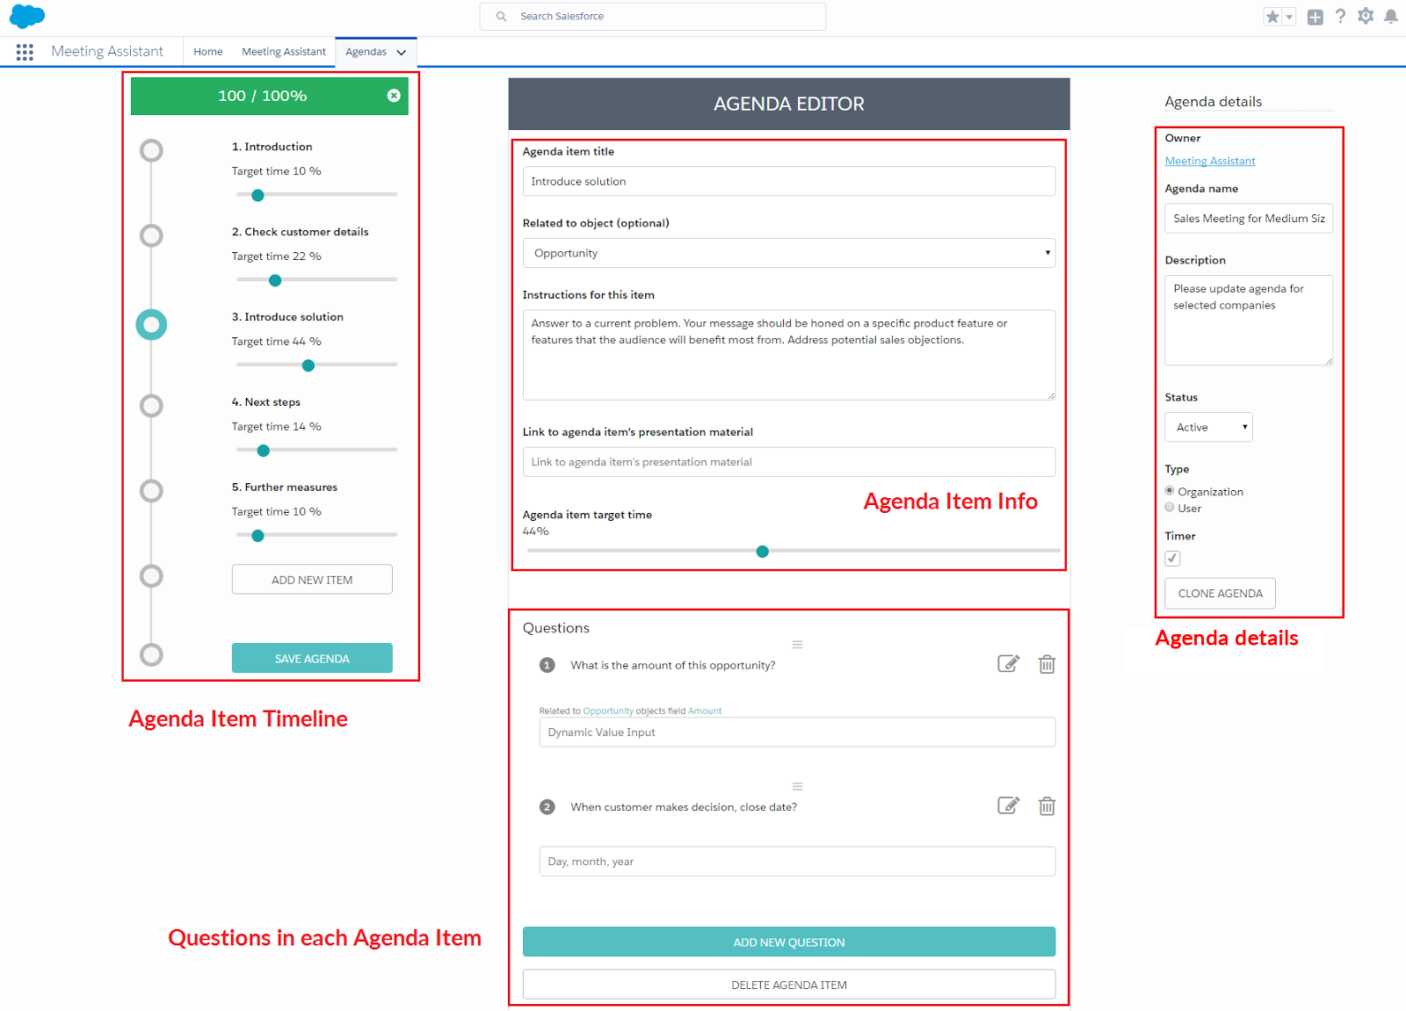Adjust the Next steps target time slider
This screenshot has height=1011, width=1406.
[x=263, y=451]
